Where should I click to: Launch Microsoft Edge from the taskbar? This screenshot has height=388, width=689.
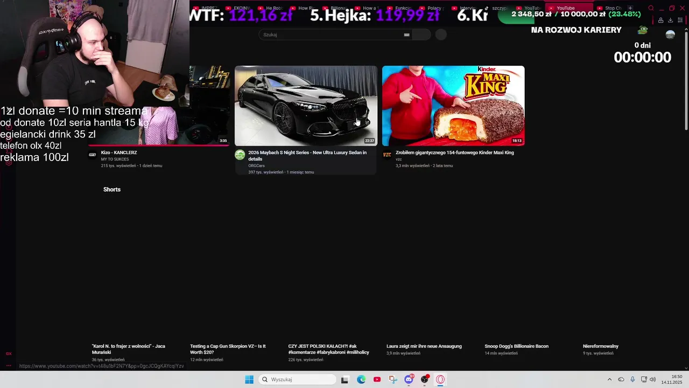361,379
